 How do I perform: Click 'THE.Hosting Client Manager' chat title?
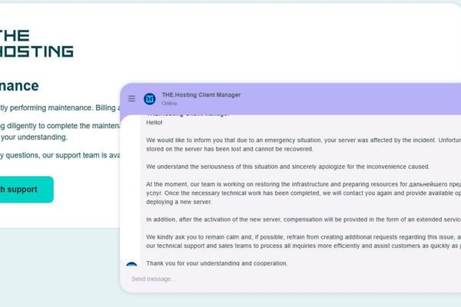tap(201, 95)
